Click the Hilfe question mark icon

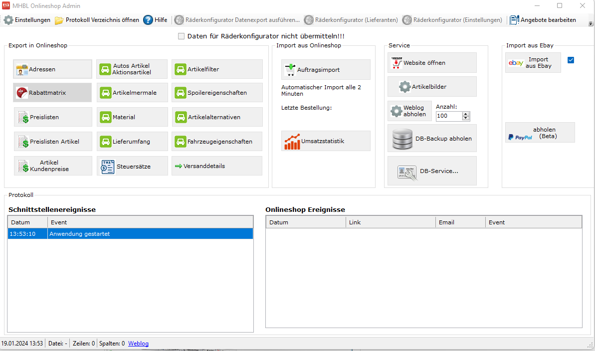[148, 20]
